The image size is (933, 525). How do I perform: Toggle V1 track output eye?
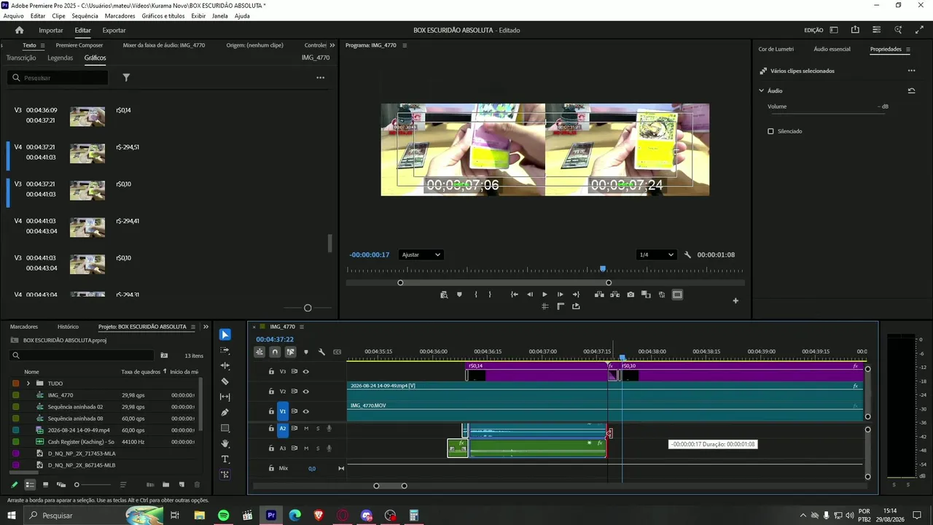point(306,411)
